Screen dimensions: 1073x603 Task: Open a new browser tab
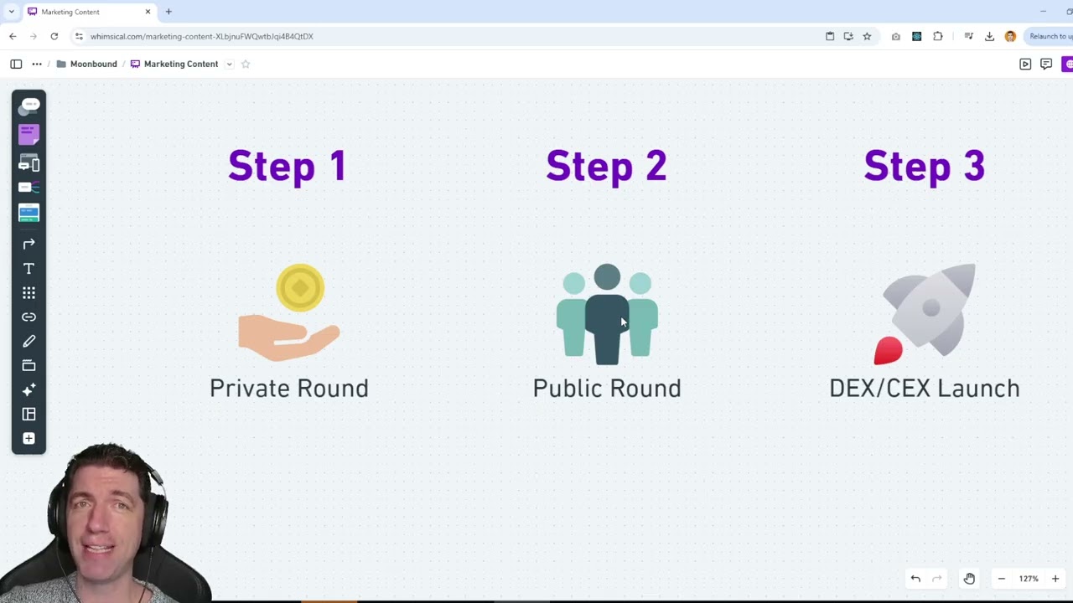coord(168,12)
